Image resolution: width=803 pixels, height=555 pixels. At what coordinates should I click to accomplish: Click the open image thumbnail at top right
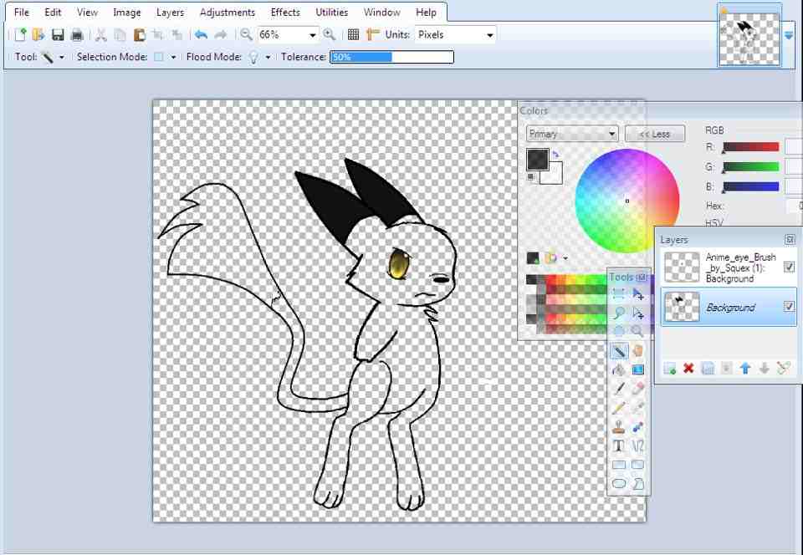pyautogui.click(x=749, y=38)
